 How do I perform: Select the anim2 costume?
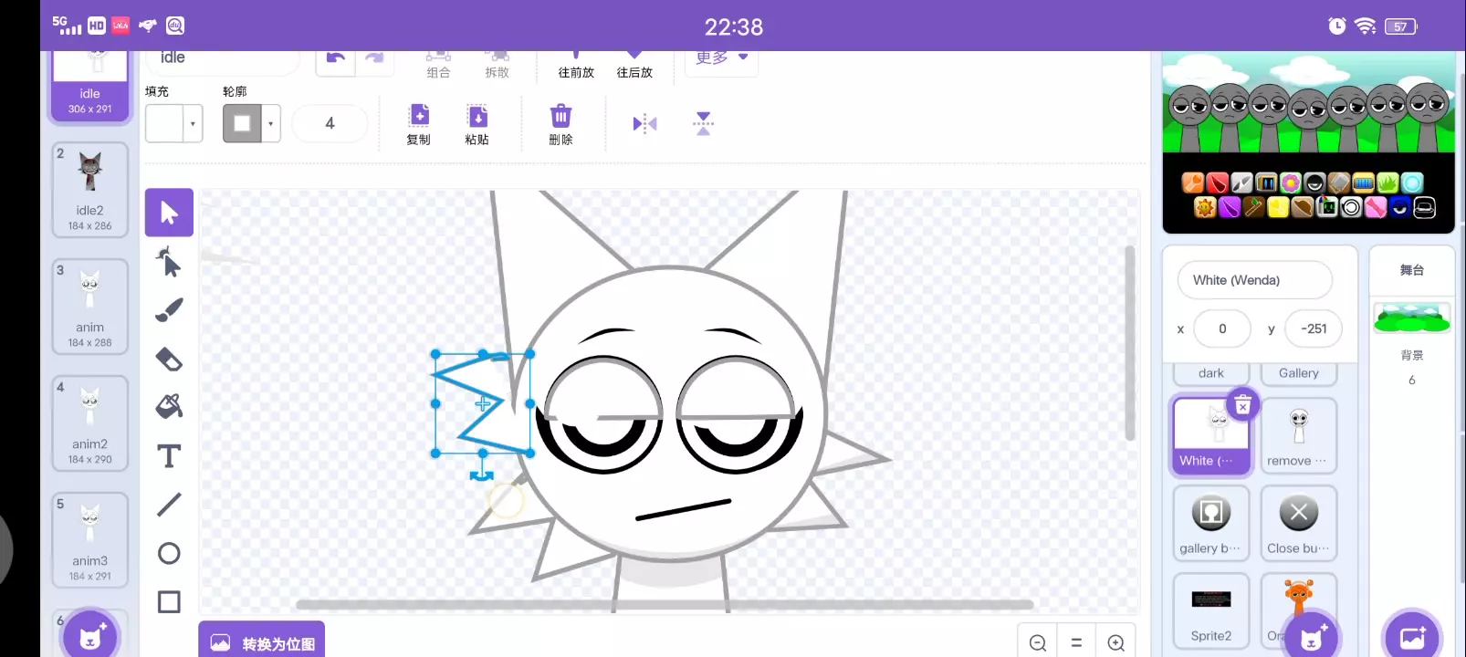tap(89, 423)
